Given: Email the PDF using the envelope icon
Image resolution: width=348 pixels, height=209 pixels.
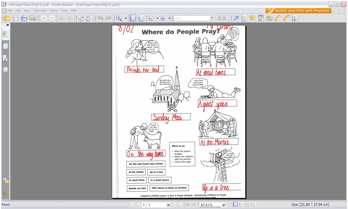Looking at the screenshot, I should pos(33,18).
